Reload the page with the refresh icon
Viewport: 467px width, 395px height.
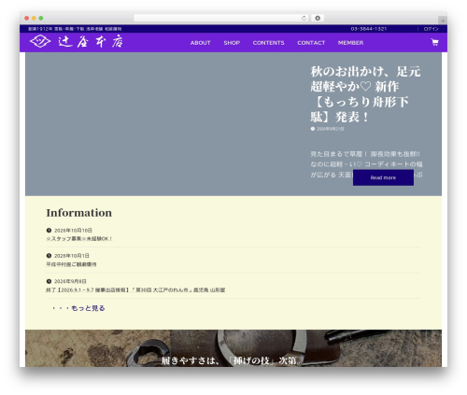(304, 18)
